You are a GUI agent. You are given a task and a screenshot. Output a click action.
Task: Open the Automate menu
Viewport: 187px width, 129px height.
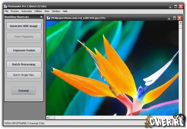(26, 11)
